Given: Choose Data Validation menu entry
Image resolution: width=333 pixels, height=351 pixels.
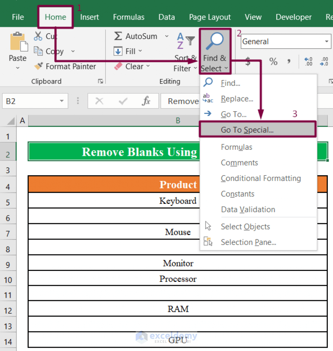Looking at the screenshot, I should click(x=258, y=209).
